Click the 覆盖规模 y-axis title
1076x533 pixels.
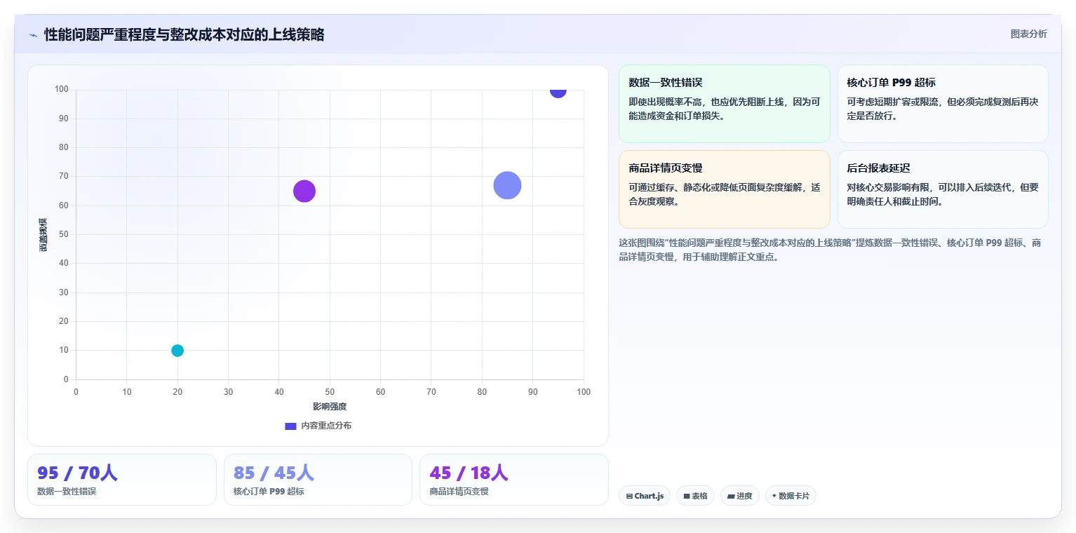coord(43,235)
